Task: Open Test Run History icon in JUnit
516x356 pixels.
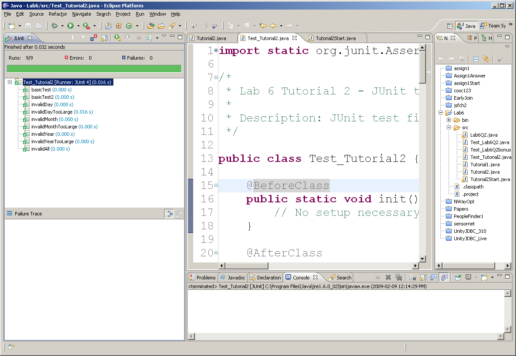Action: click(149, 38)
